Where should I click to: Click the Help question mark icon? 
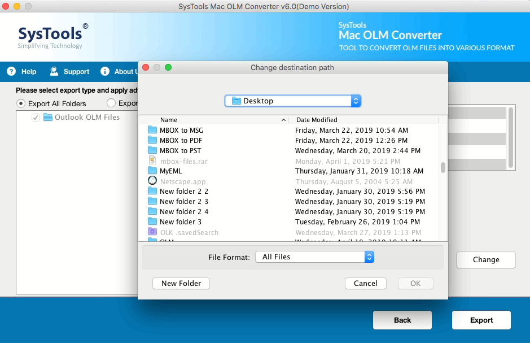click(11, 71)
